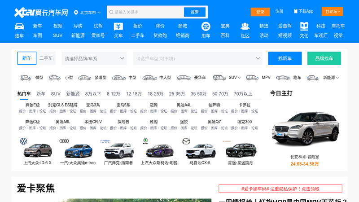Click the green 品牌找车 button

[x=324, y=58]
